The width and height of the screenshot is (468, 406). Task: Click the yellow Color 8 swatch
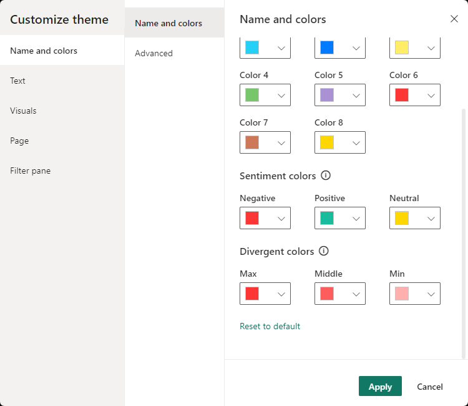(327, 142)
